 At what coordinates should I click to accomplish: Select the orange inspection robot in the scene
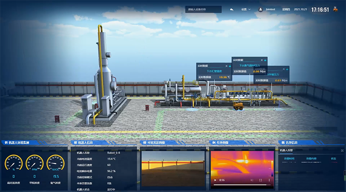(x=238, y=106)
